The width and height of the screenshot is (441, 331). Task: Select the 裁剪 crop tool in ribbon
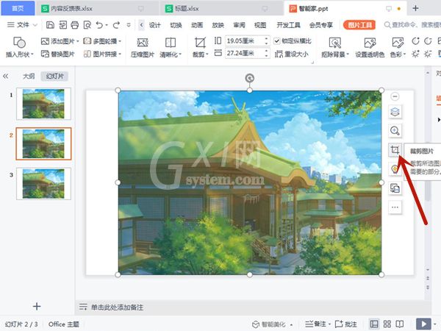[200, 47]
